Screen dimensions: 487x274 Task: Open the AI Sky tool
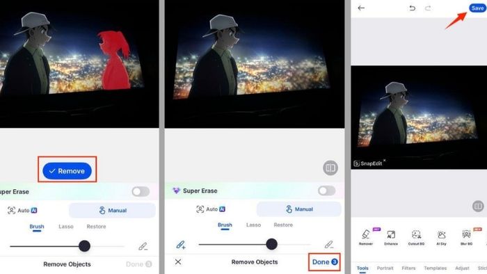pyautogui.click(x=441, y=237)
